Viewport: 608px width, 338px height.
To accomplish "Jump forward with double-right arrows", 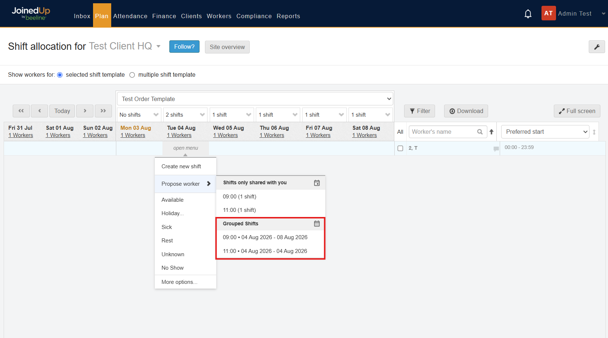I will 103,111.
